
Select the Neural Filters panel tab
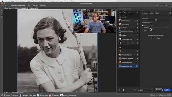pos(121,9)
